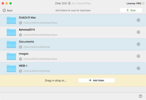
Task: Go Back to the previous screen
Action: 8,10
